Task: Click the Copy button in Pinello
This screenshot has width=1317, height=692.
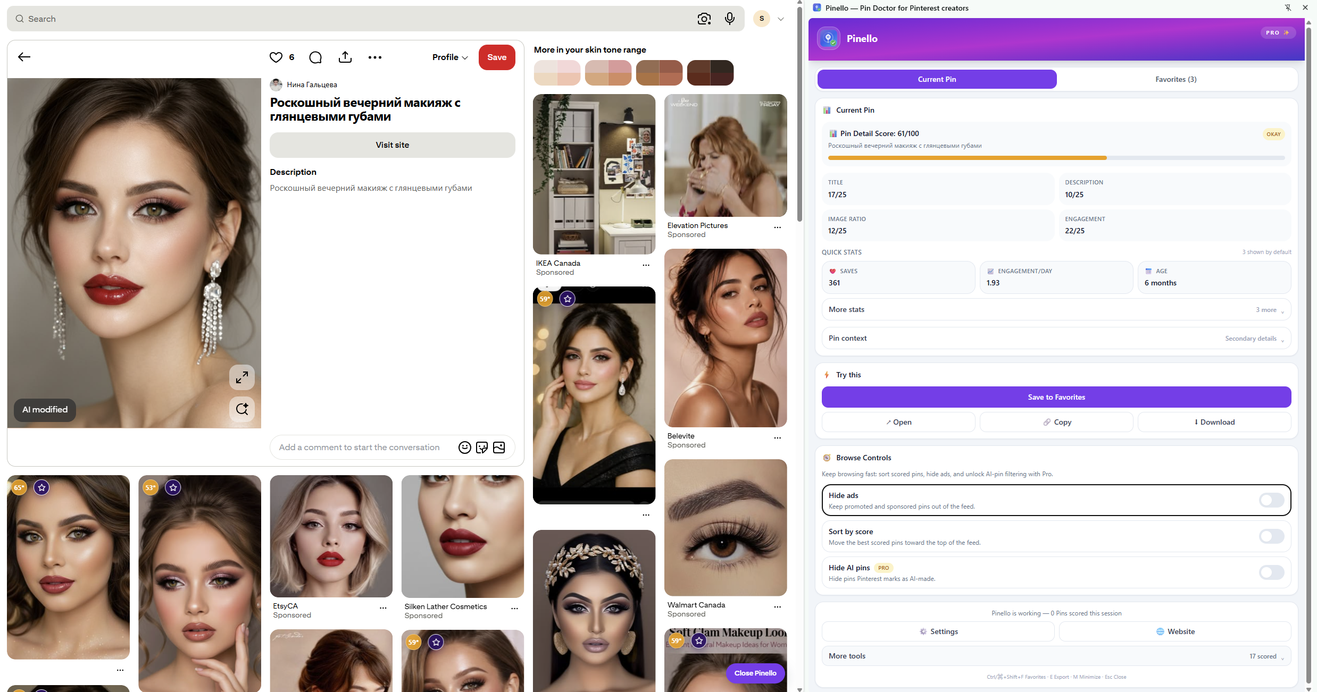Action: (1056, 422)
